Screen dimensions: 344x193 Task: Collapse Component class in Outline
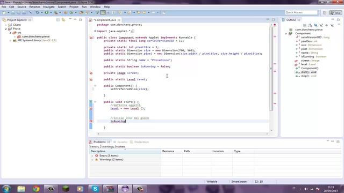click(286, 34)
